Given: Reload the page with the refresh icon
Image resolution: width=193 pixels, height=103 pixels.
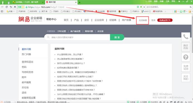Looking at the screenshot, I should [x=7, y=7].
